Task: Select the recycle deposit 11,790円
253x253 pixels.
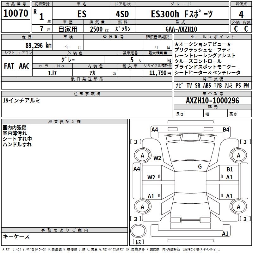Action: [160, 73]
